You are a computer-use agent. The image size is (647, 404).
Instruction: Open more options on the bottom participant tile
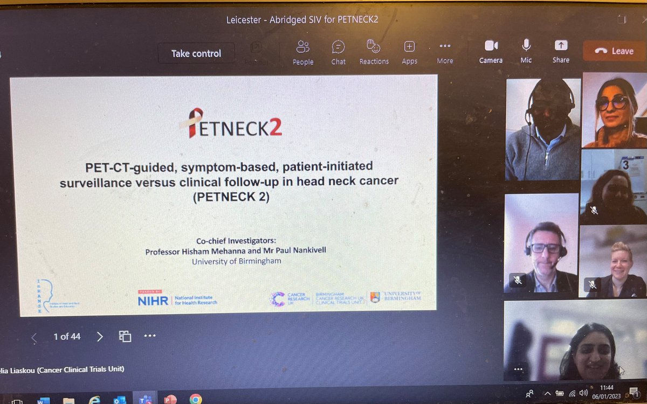pos(518,369)
